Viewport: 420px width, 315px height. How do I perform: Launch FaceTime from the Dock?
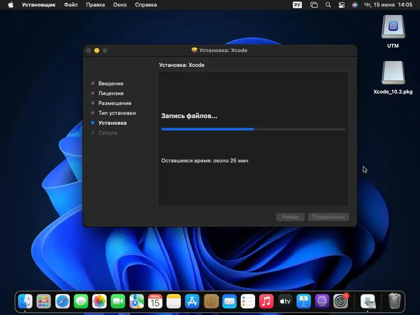click(118, 301)
